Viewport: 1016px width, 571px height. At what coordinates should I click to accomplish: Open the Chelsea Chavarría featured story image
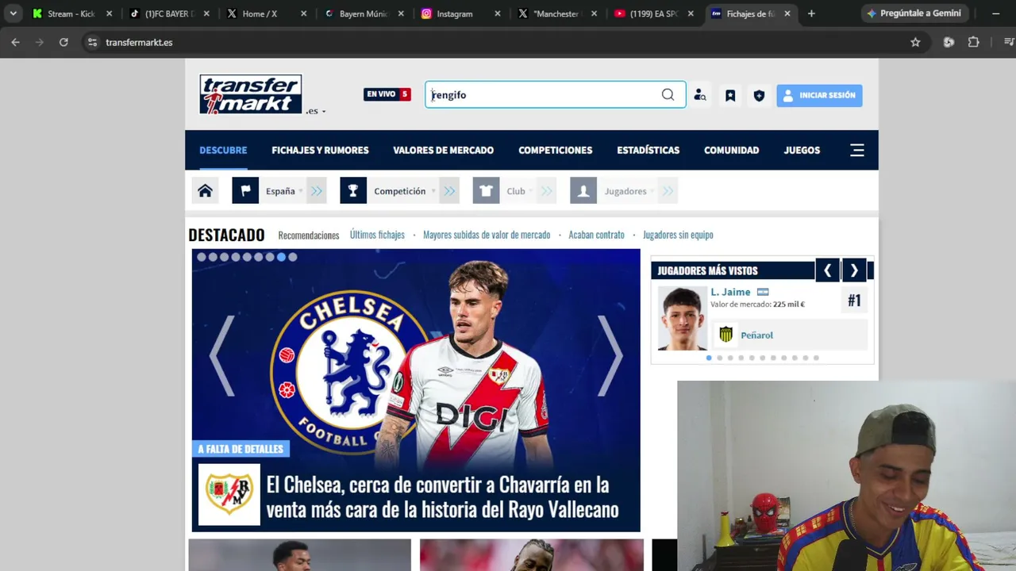416,390
